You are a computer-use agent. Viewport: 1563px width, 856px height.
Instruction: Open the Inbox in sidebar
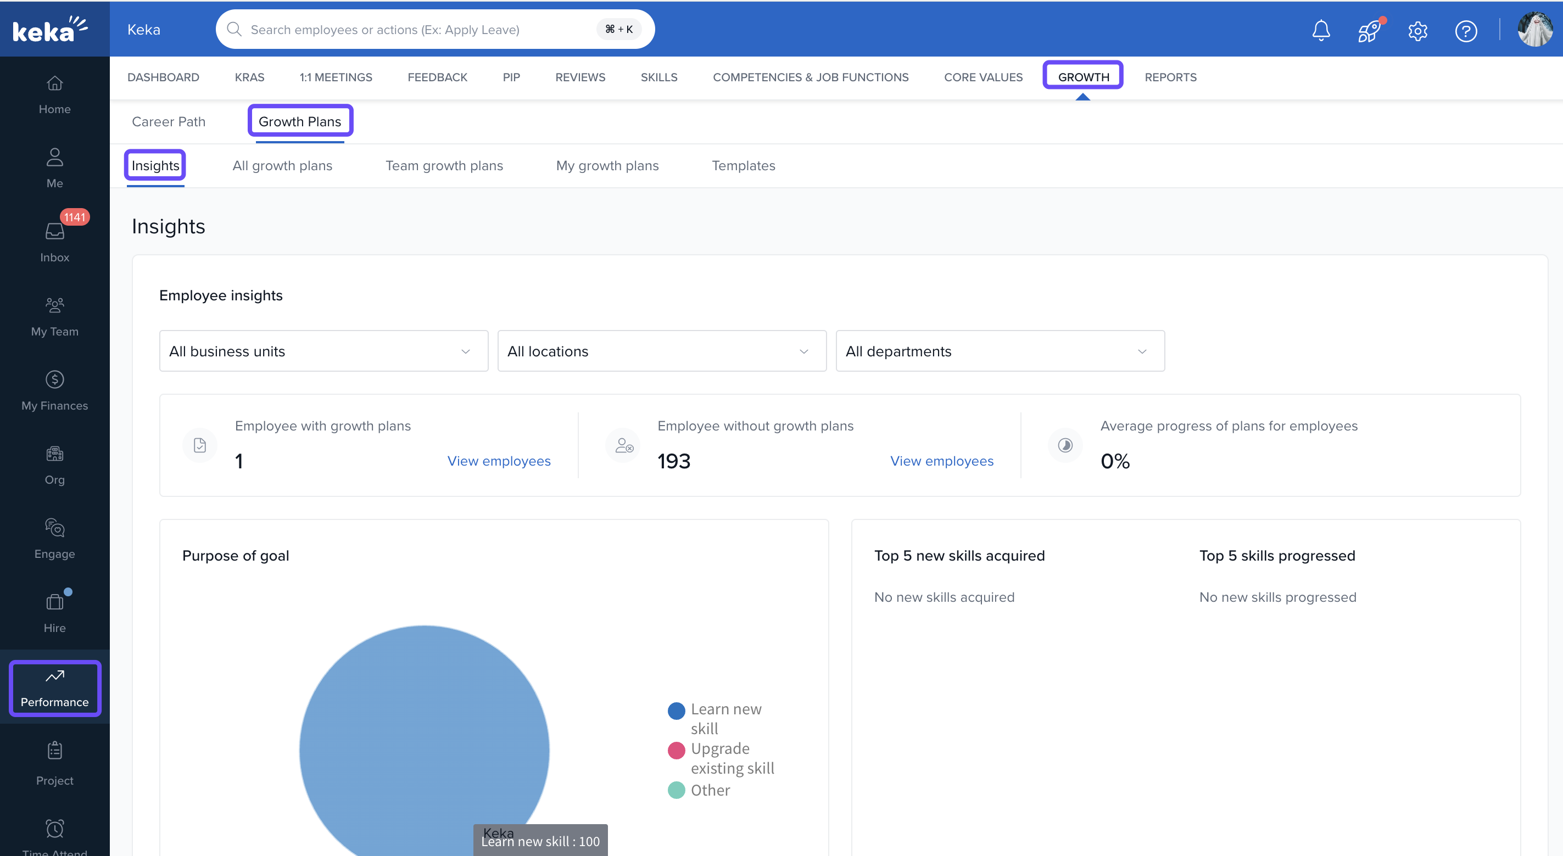tap(54, 242)
